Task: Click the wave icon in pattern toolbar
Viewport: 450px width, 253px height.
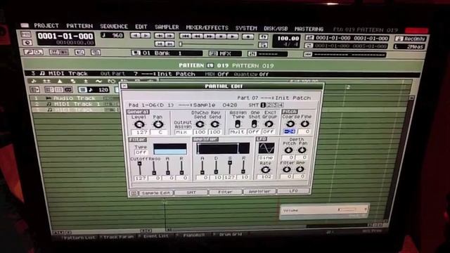Action: click(98, 82)
